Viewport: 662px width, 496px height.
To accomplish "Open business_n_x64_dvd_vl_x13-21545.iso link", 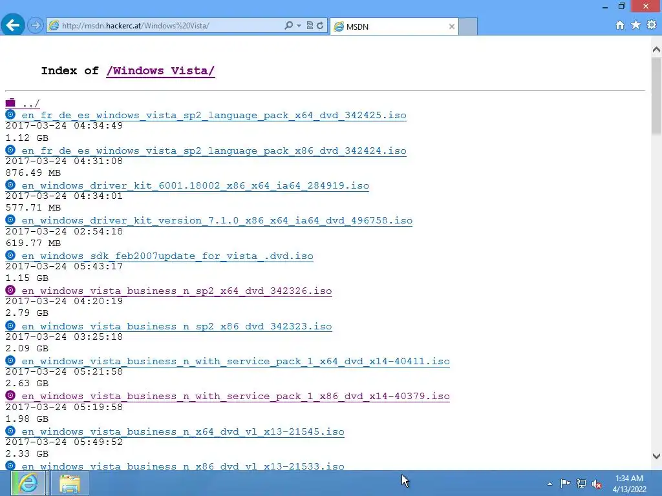I will (x=183, y=432).
